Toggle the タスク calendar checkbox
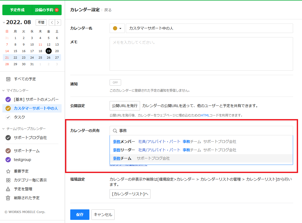Image resolution: width=302 pixels, height=223 pixels. click(8, 117)
